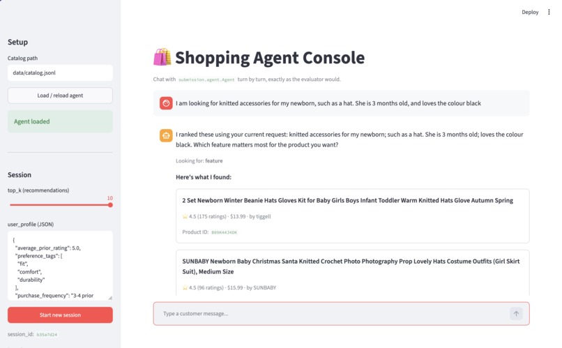Click the agent's ranked reply message
562x348 pixels.
point(349,139)
